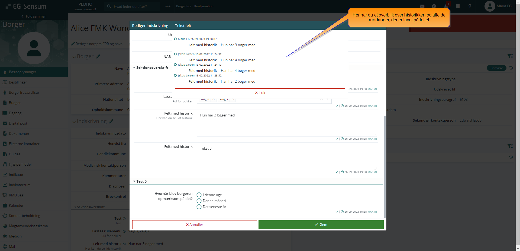The width and height of the screenshot is (520, 251).
Task: Collapse the Sektionsoverskrift section in dialog
Action: click(134, 68)
